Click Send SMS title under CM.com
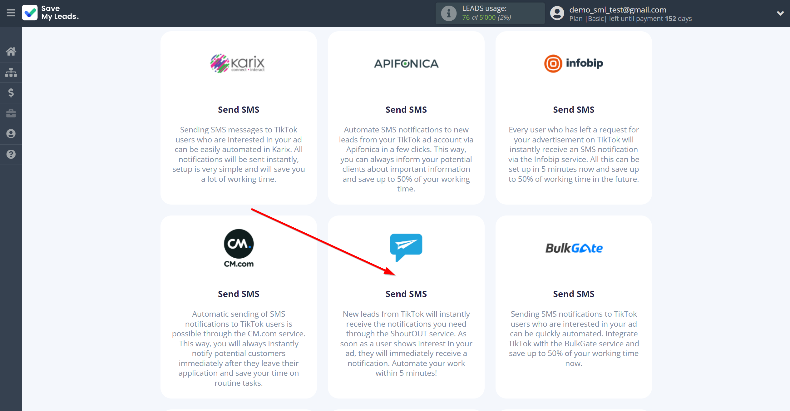 coord(239,294)
